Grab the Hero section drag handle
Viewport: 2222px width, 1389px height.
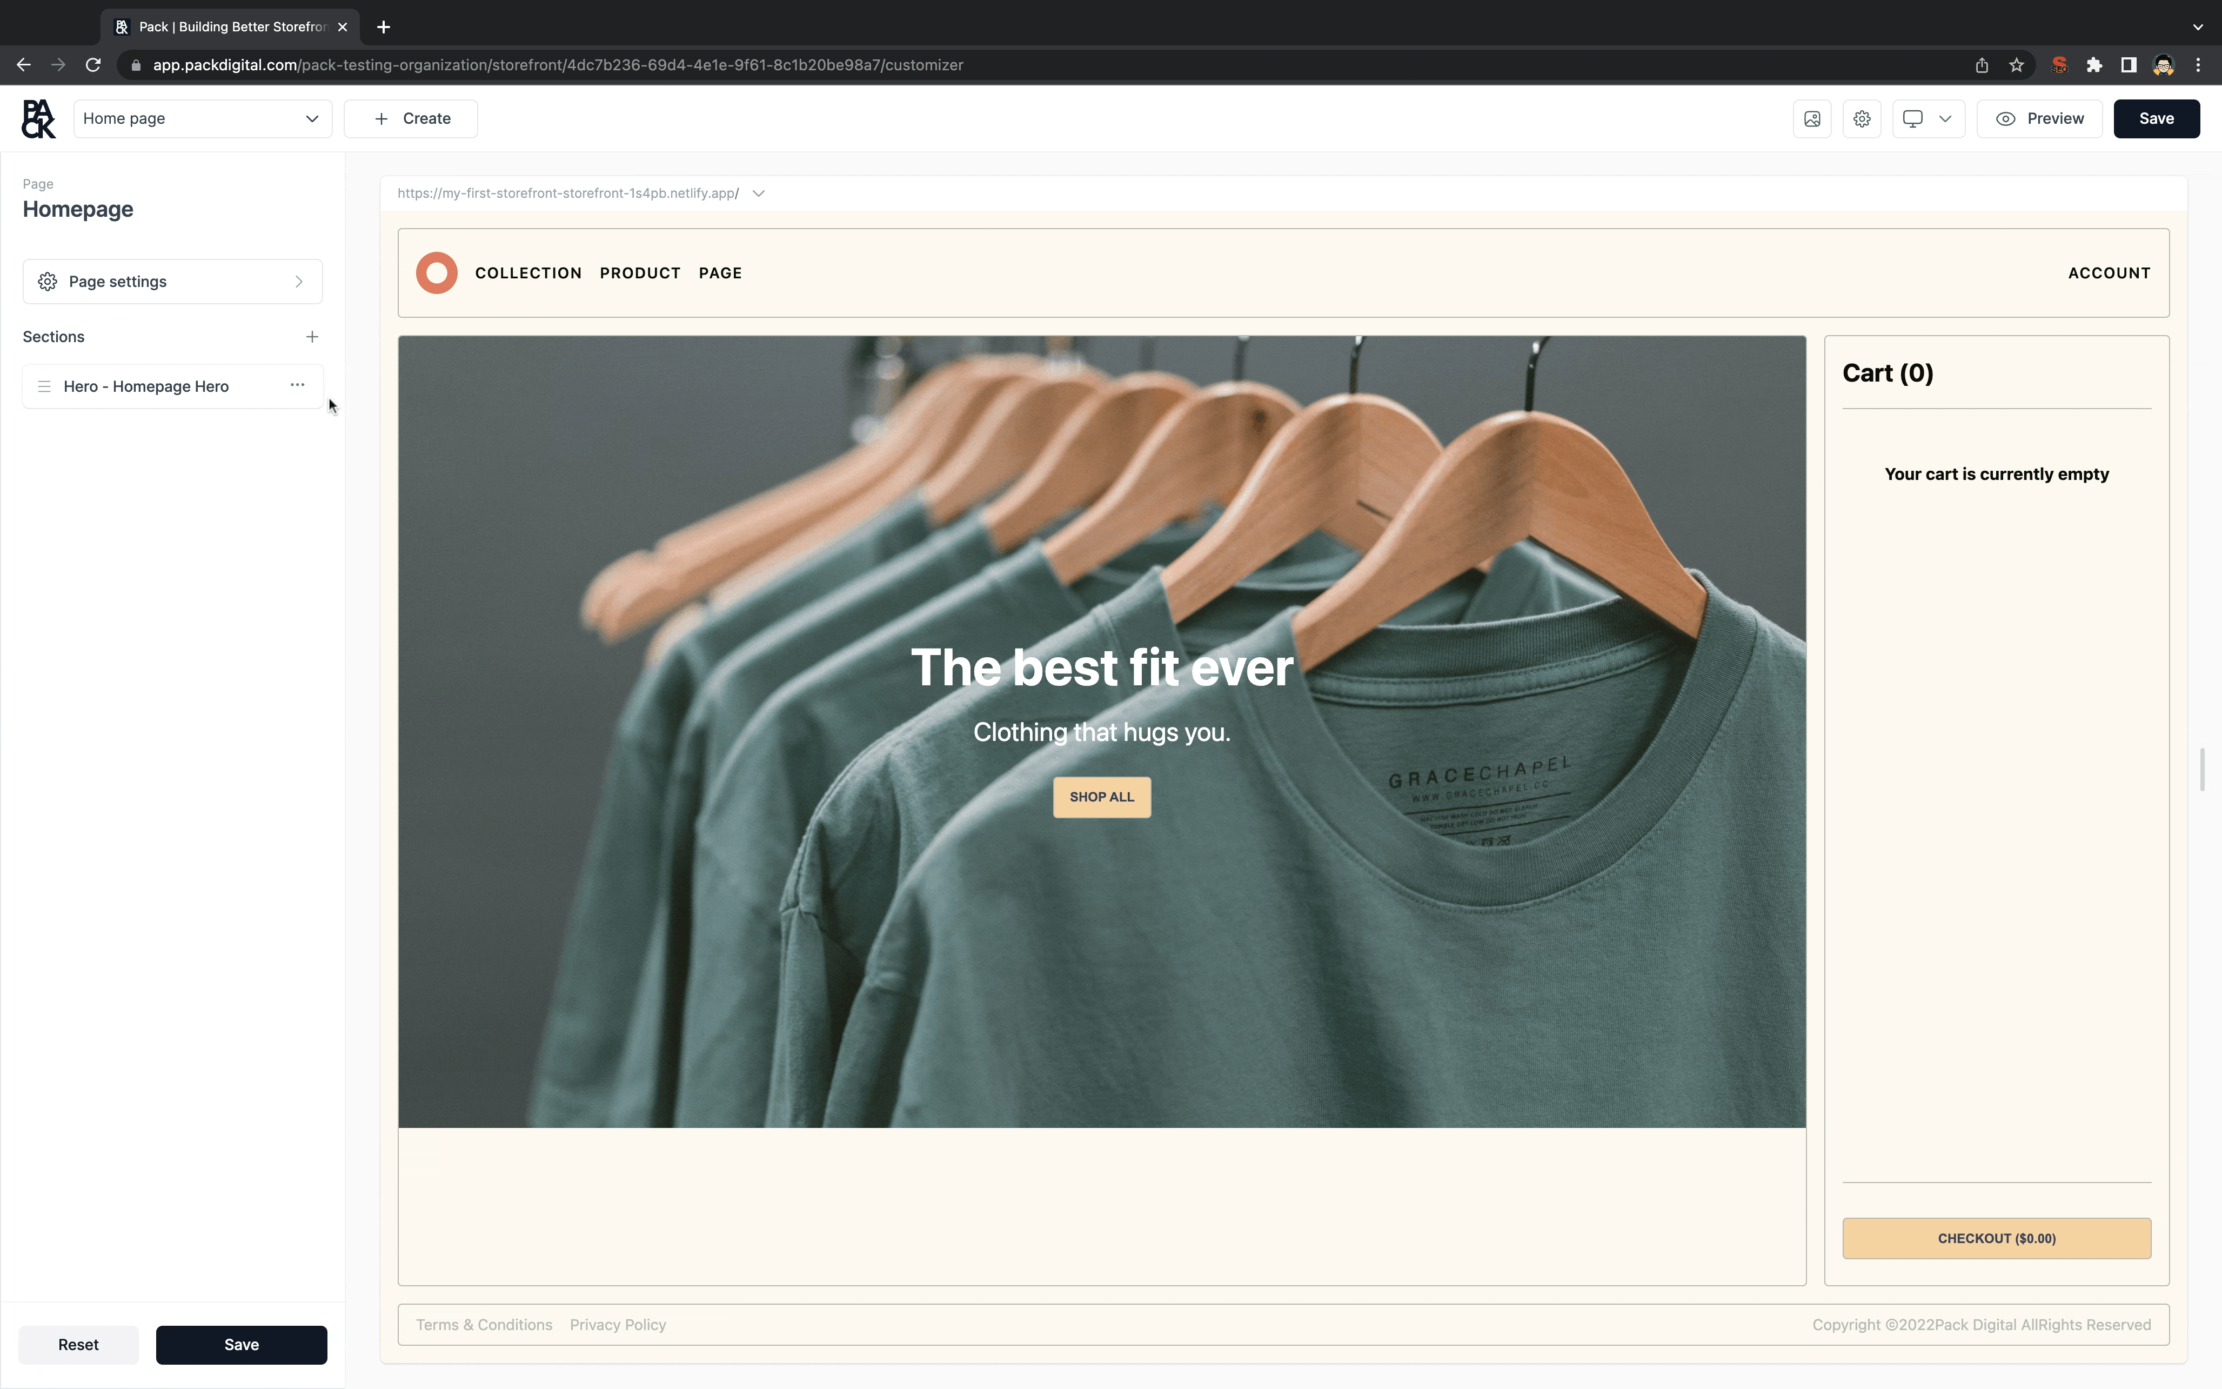pyautogui.click(x=44, y=386)
